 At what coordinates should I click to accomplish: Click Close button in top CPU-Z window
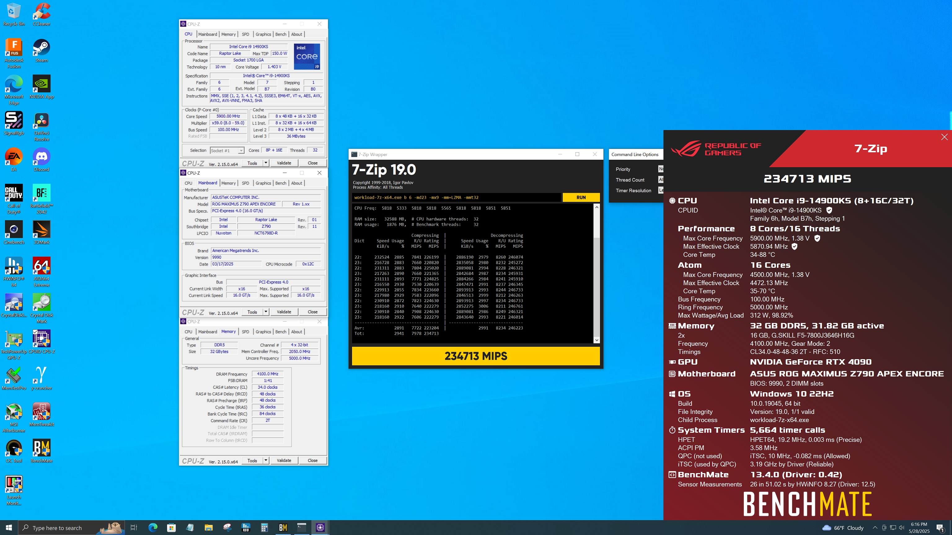coord(313,163)
